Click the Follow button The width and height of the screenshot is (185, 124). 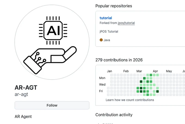tap(52, 105)
